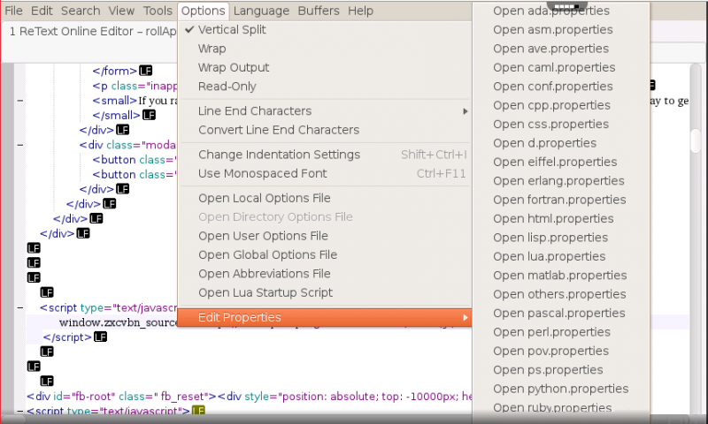Click the editor's vertical scrollbar thumb

click(696, 141)
